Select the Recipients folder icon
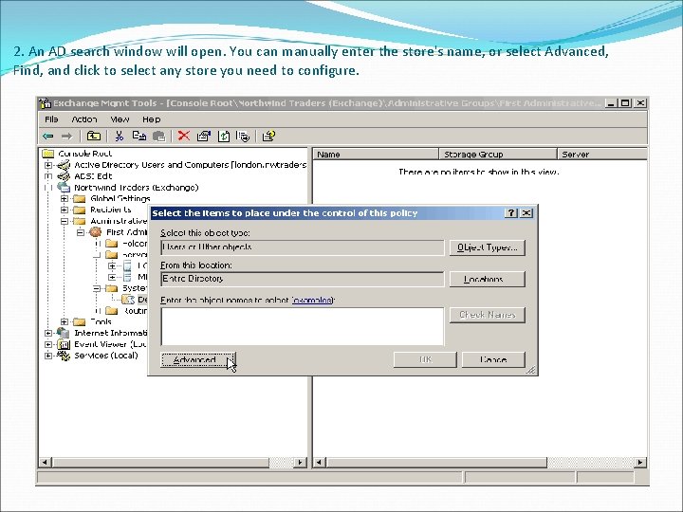Viewport: 683px width, 512px height. coord(80,210)
